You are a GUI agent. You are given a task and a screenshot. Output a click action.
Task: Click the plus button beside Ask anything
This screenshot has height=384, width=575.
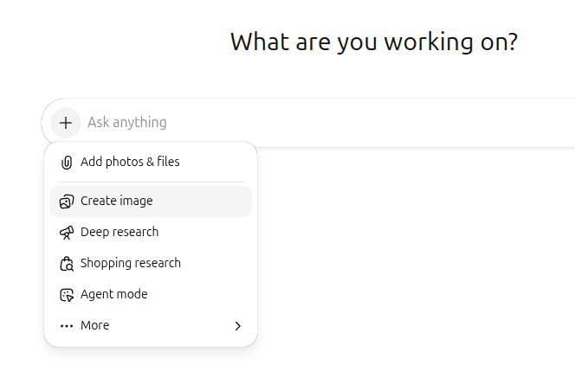tap(66, 123)
